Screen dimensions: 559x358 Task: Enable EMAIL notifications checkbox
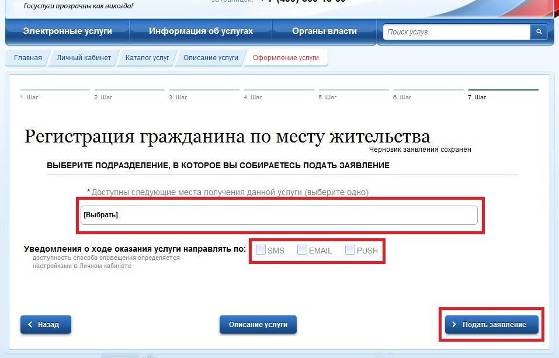[302, 250]
